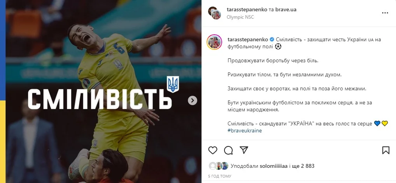Screen dimensions: 396x183
Task: Click the liker avatars beside Уподобали
Action: 219,166
